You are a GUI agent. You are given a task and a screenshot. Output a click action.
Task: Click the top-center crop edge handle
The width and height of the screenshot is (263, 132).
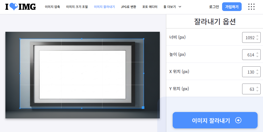82,39
